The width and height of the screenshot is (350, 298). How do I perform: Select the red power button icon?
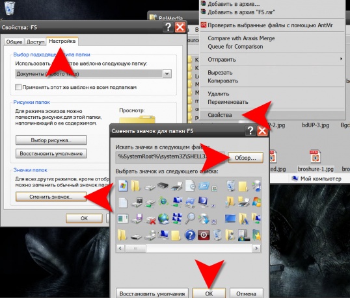pyautogui.click(x=204, y=235)
